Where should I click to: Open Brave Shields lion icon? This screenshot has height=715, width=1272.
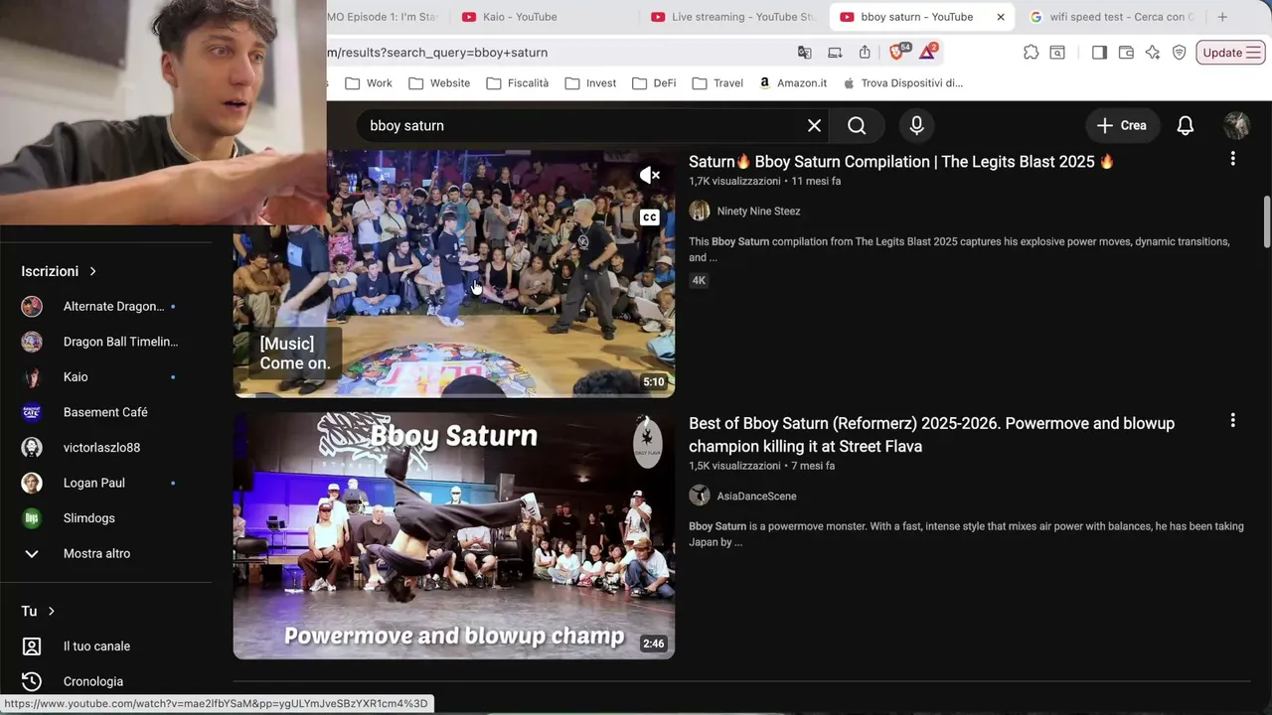(x=898, y=52)
